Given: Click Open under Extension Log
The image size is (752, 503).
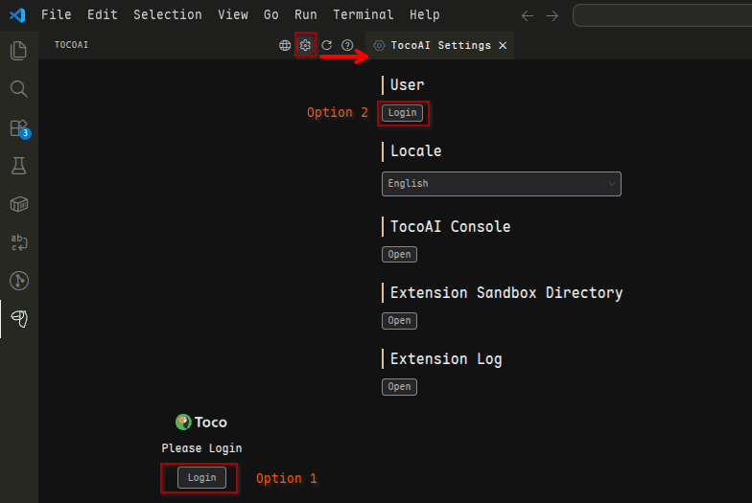Looking at the screenshot, I should pos(399,387).
